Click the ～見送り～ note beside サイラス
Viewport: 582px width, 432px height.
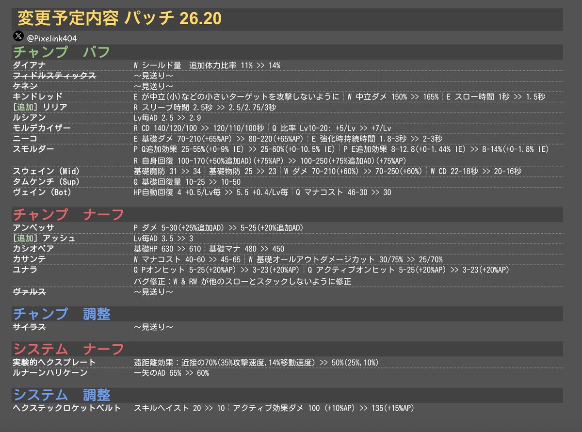[153, 327]
